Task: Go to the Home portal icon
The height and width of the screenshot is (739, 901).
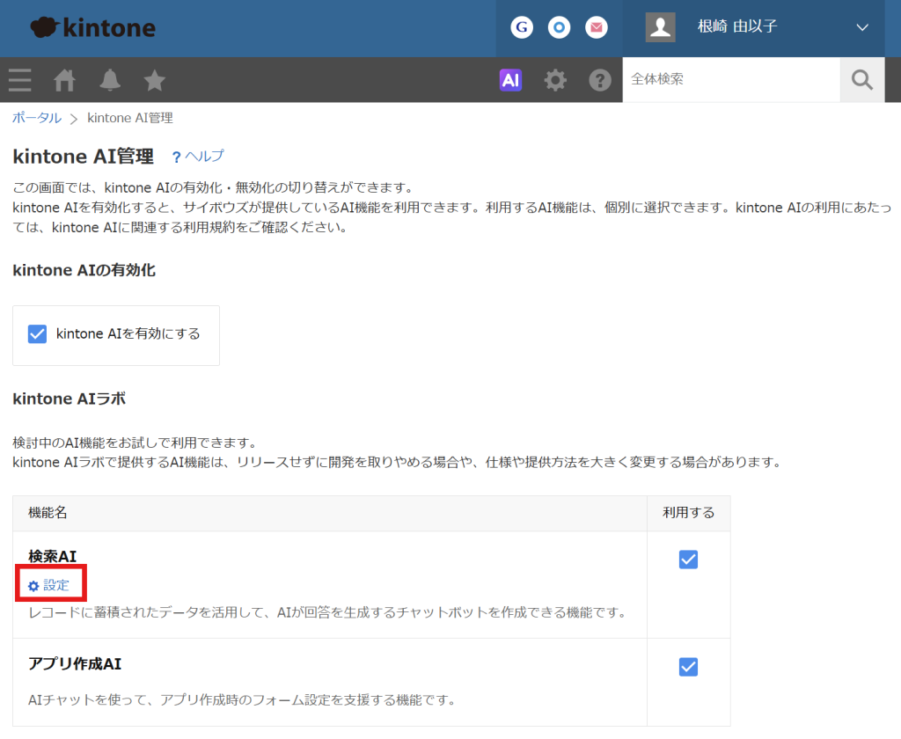Action: click(x=64, y=80)
